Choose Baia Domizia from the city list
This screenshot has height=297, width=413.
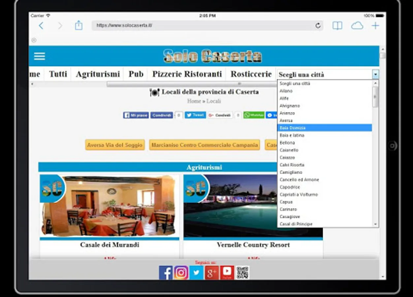(x=325, y=128)
